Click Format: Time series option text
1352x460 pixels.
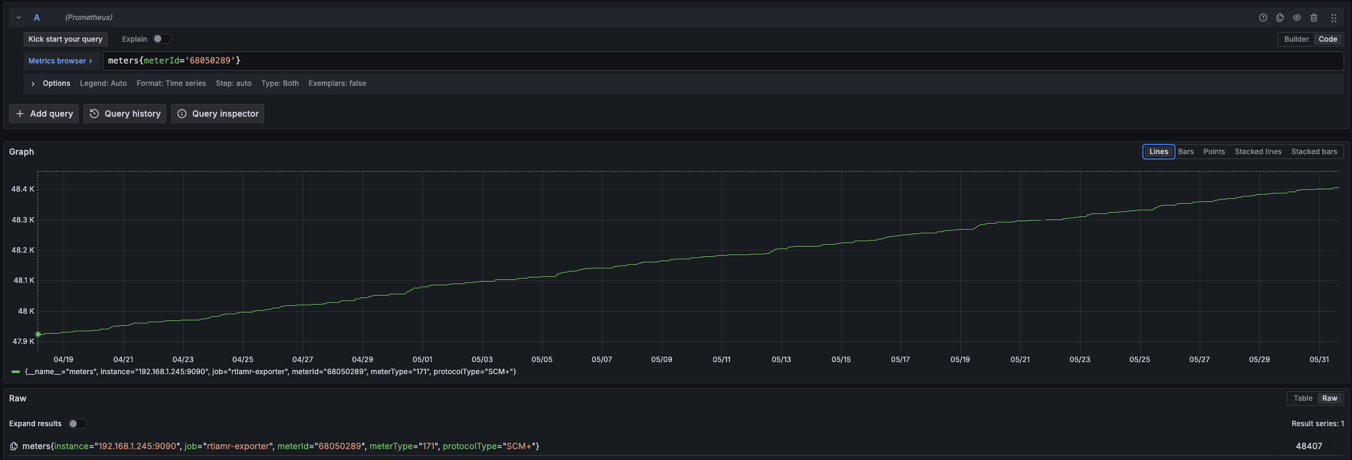tap(171, 83)
